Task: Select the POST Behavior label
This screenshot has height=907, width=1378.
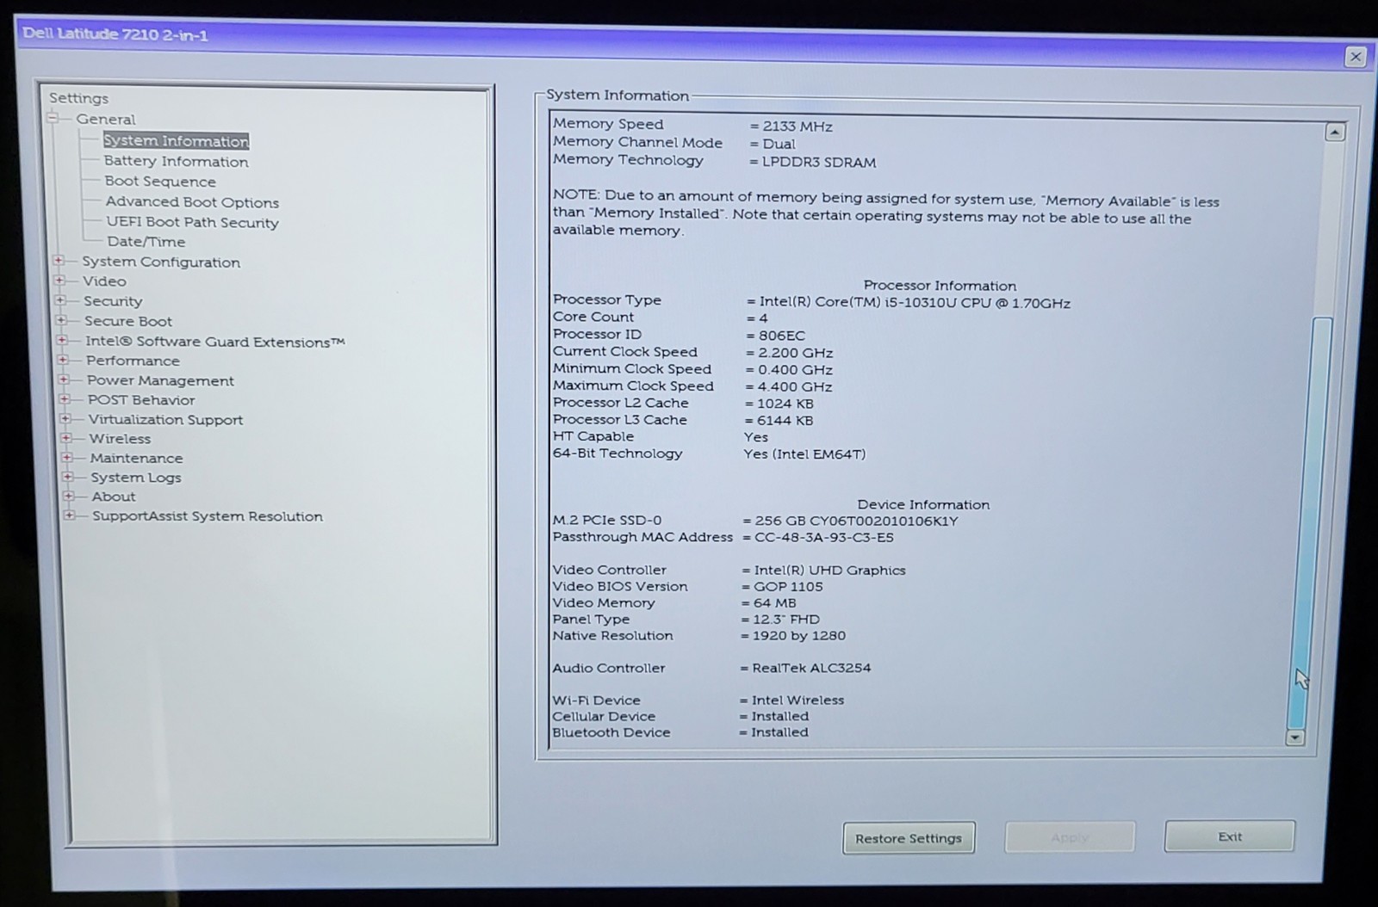Action: coord(141,400)
